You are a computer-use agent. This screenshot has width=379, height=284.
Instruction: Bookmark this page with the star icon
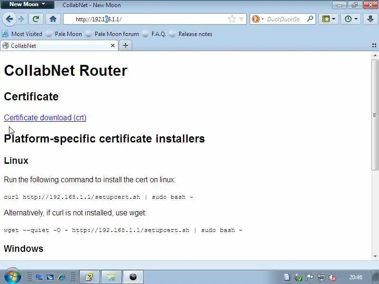pyautogui.click(x=232, y=19)
